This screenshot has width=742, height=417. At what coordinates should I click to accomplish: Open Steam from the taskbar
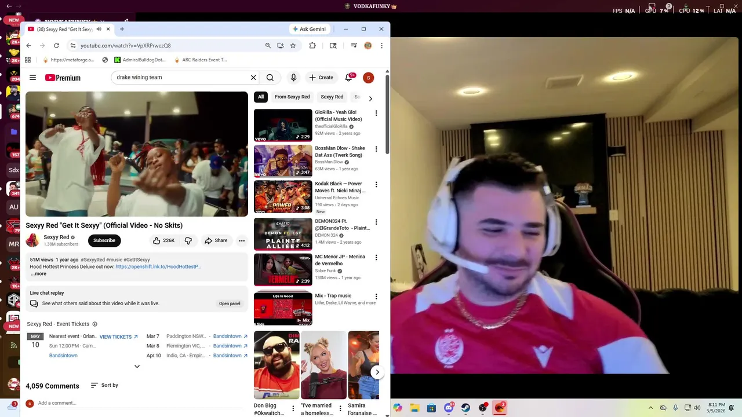pos(465,408)
